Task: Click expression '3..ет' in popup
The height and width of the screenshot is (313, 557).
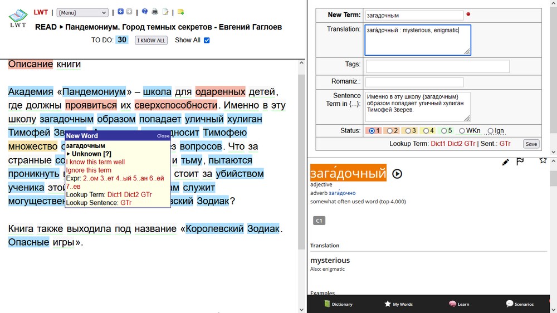Action: point(107,178)
